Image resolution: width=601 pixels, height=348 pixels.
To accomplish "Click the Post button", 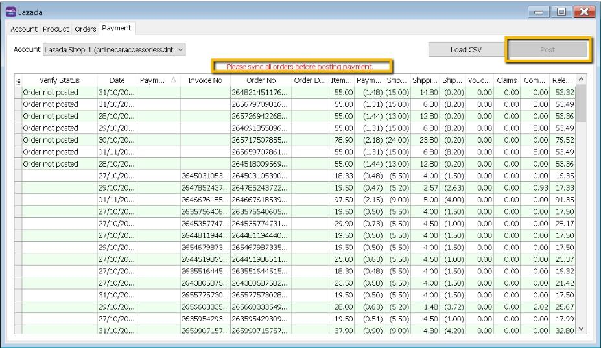I will click(x=547, y=49).
